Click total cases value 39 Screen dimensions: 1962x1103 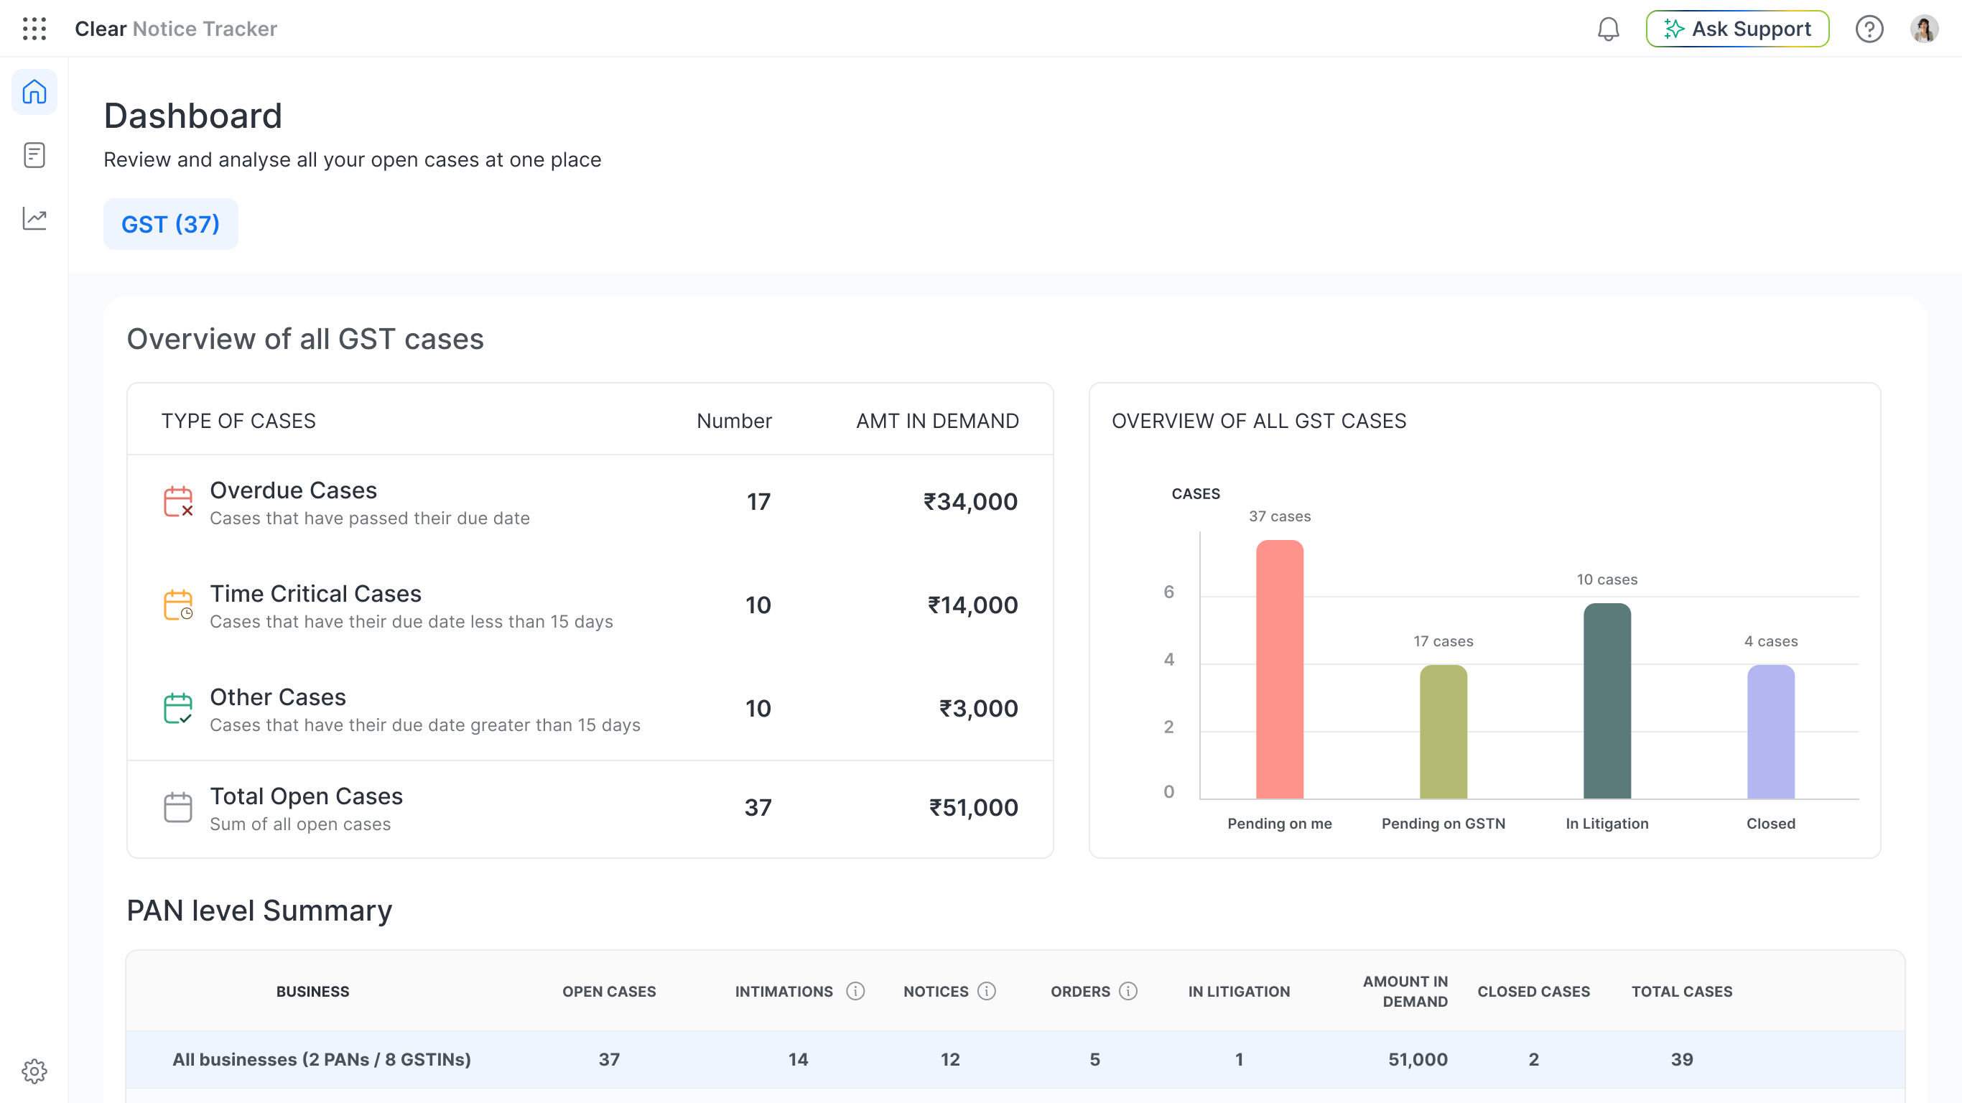tap(1682, 1060)
